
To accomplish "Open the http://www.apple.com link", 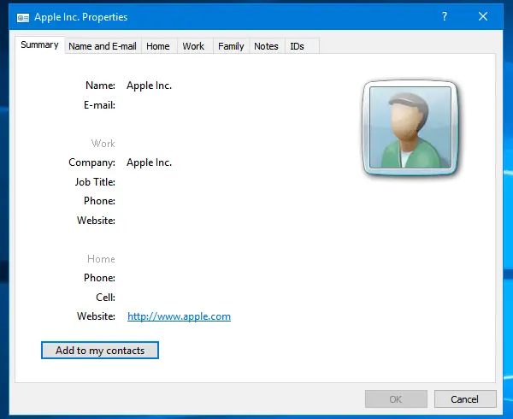I will (179, 316).
